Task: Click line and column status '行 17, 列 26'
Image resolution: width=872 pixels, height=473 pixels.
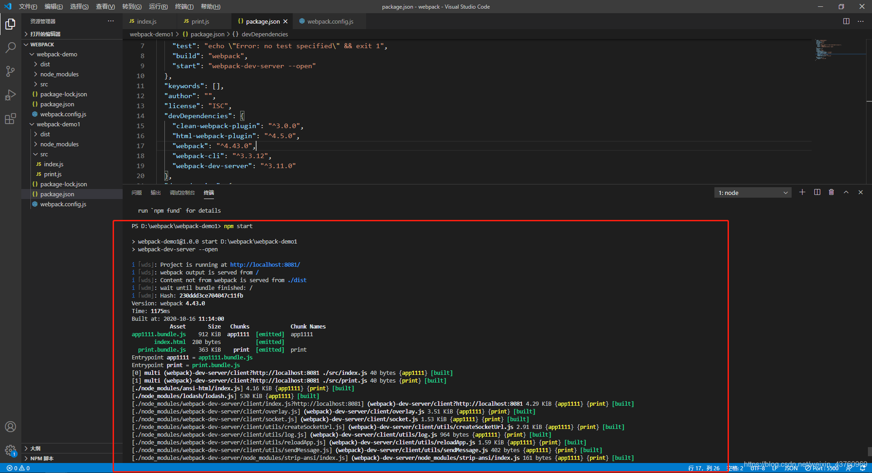Action: pos(704,468)
